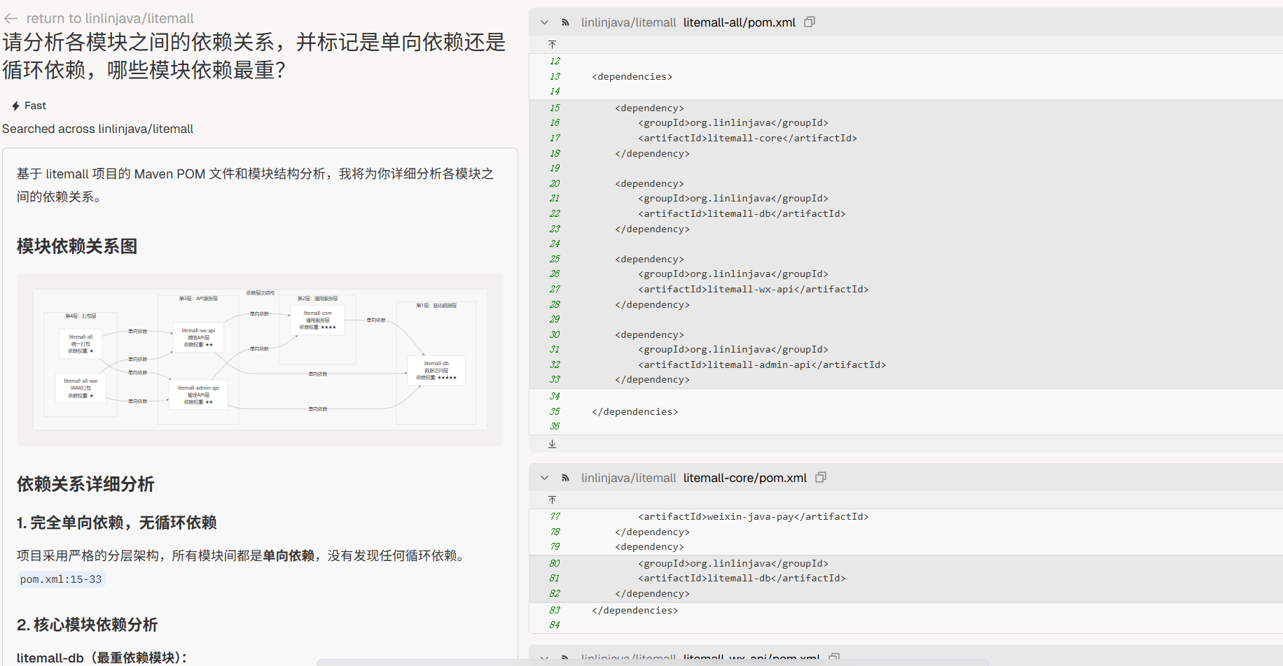Click the pom.xml:15-33 citation chip
The height and width of the screenshot is (666, 1283).
(x=61, y=579)
